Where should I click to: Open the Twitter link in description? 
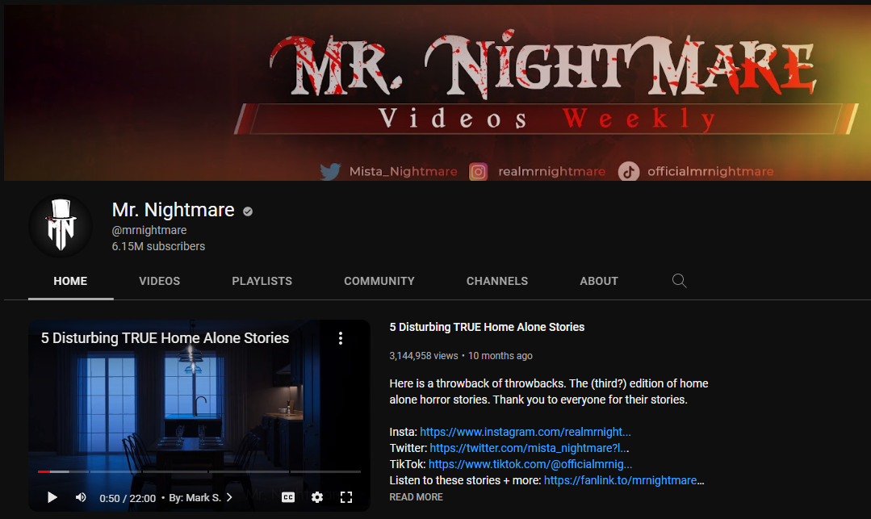(530, 448)
